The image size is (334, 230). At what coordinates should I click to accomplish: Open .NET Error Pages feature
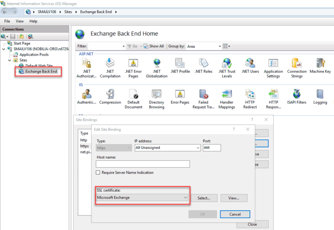point(134,68)
